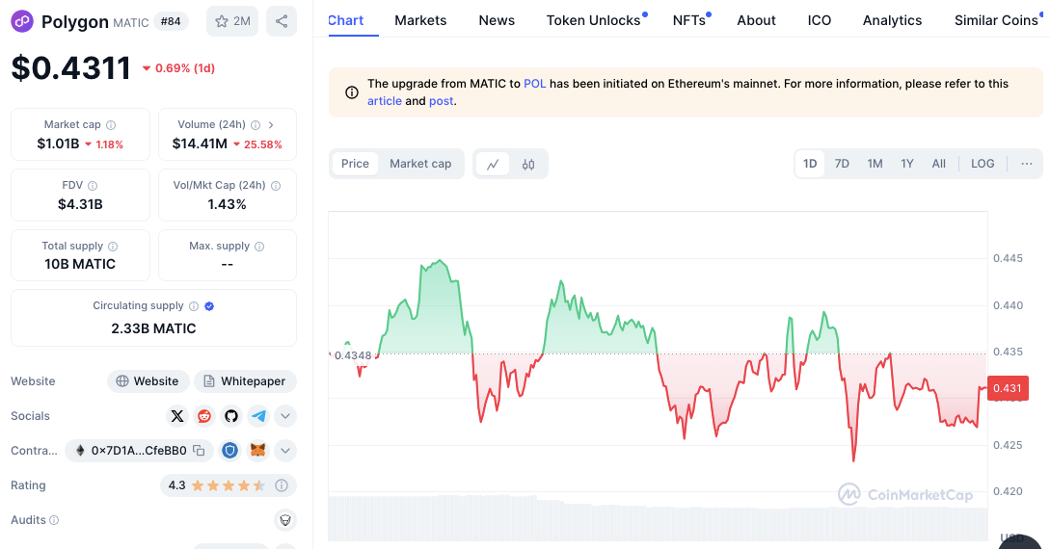This screenshot has width=1050, height=549.
Task: Set chart range to 7D
Action: (x=842, y=164)
